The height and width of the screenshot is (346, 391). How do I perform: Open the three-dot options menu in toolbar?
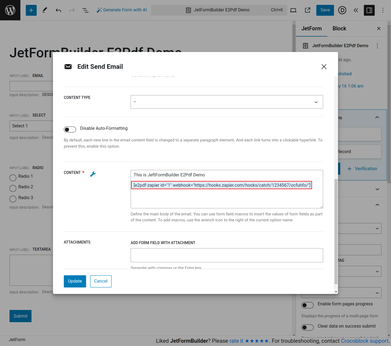click(x=383, y=10)
